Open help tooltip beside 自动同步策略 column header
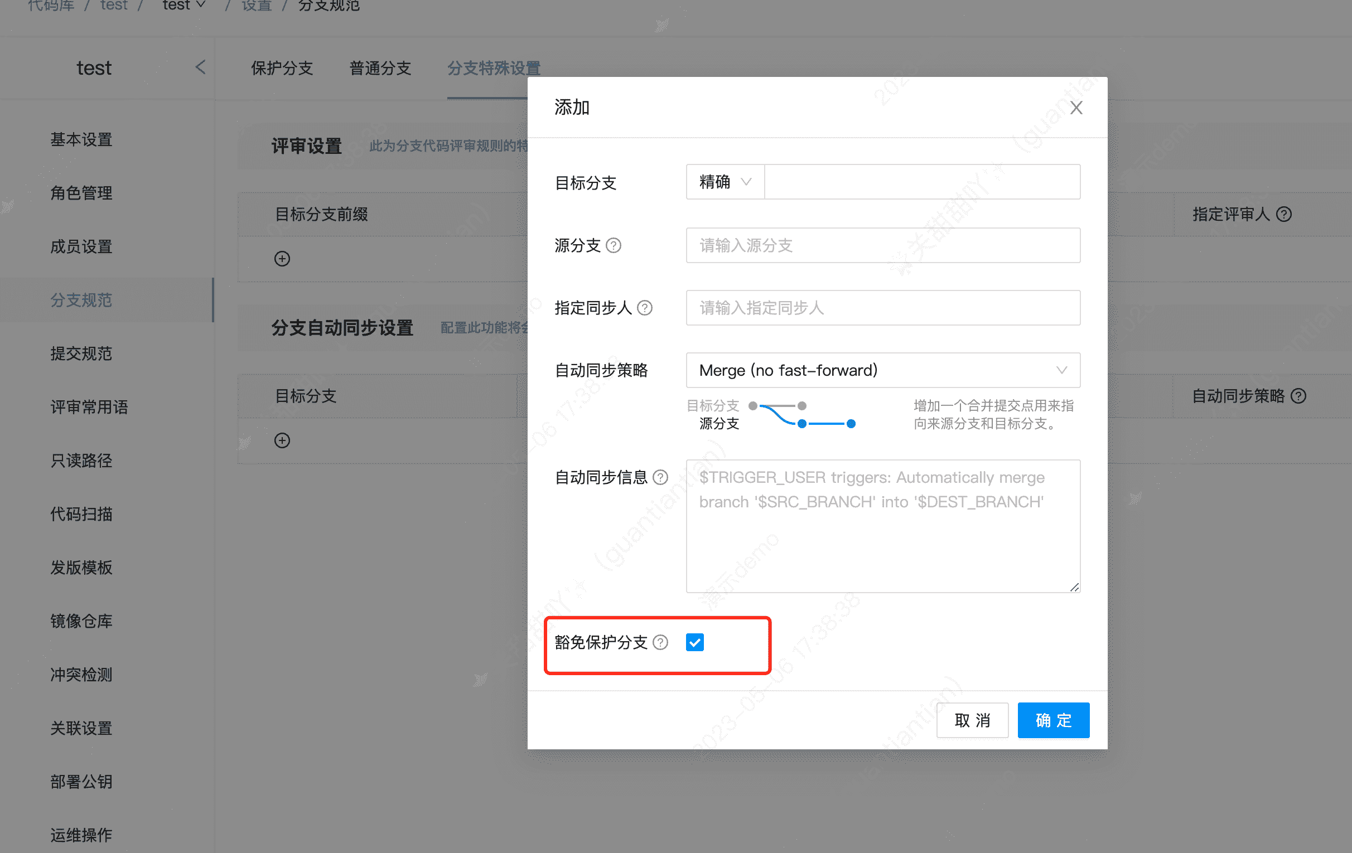Viewport: 1352px width, 853px height. pos(1297,396)
